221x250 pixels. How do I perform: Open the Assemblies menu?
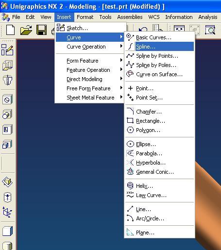point(130,17)
